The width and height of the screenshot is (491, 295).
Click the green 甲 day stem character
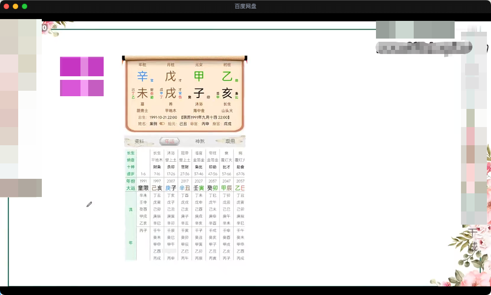tap(199, 76)
